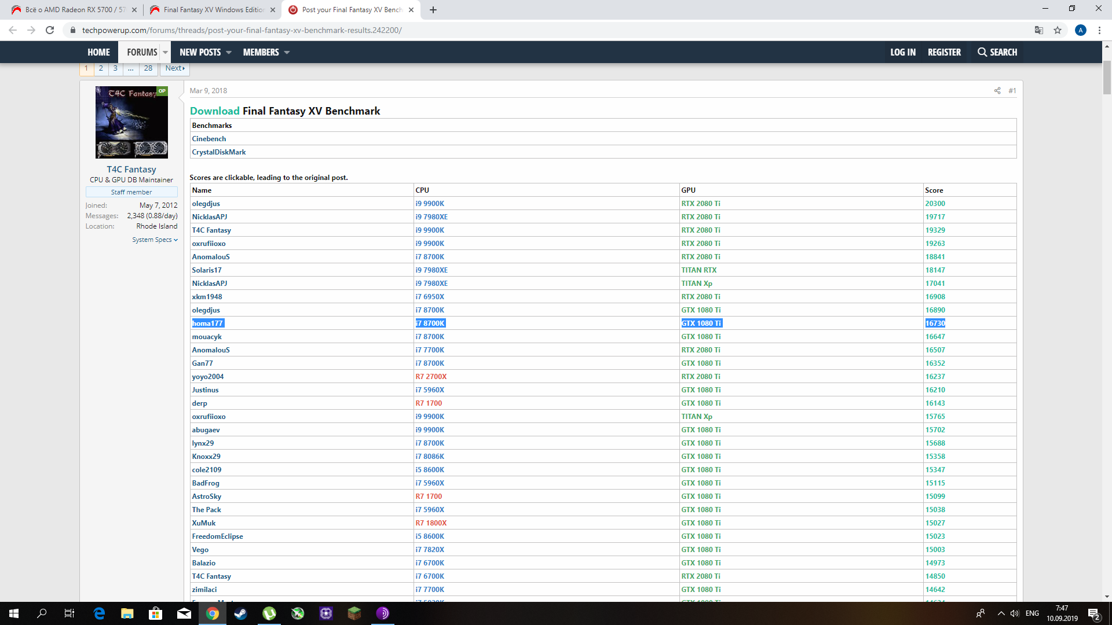Go to the HOME menu item
The width and height of the screenshot is (1112, 625).
(98, 52)
